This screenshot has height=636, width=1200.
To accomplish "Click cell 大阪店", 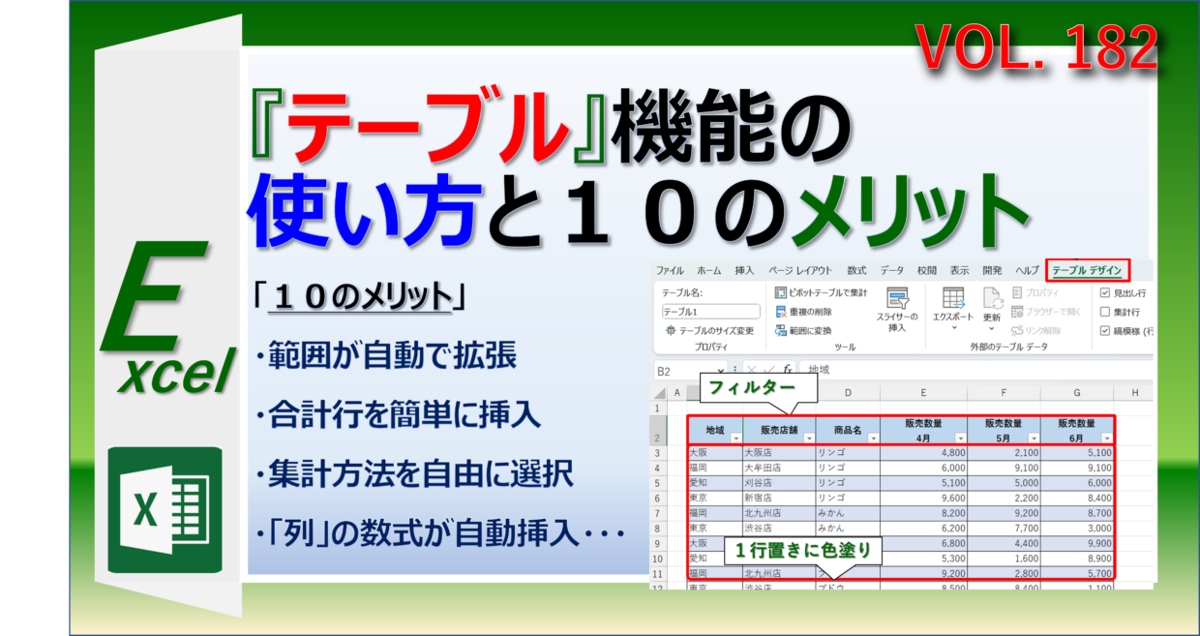I will [x=779, y=453].
